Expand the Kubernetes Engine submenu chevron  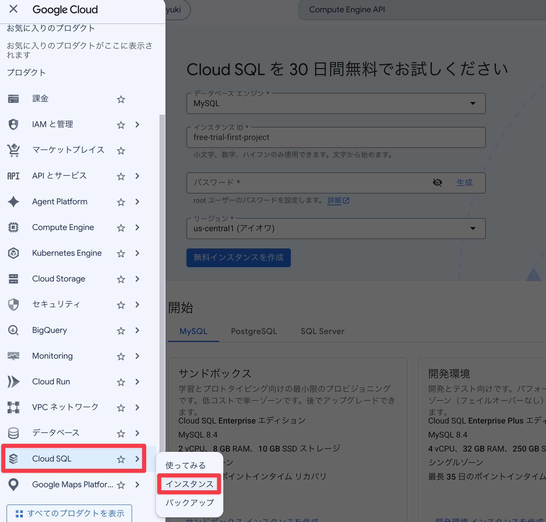point(137,253)
